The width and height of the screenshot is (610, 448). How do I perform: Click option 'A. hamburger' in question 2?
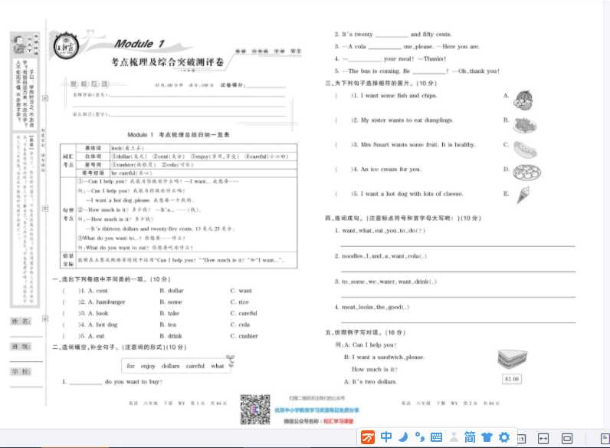coord(107,302)
